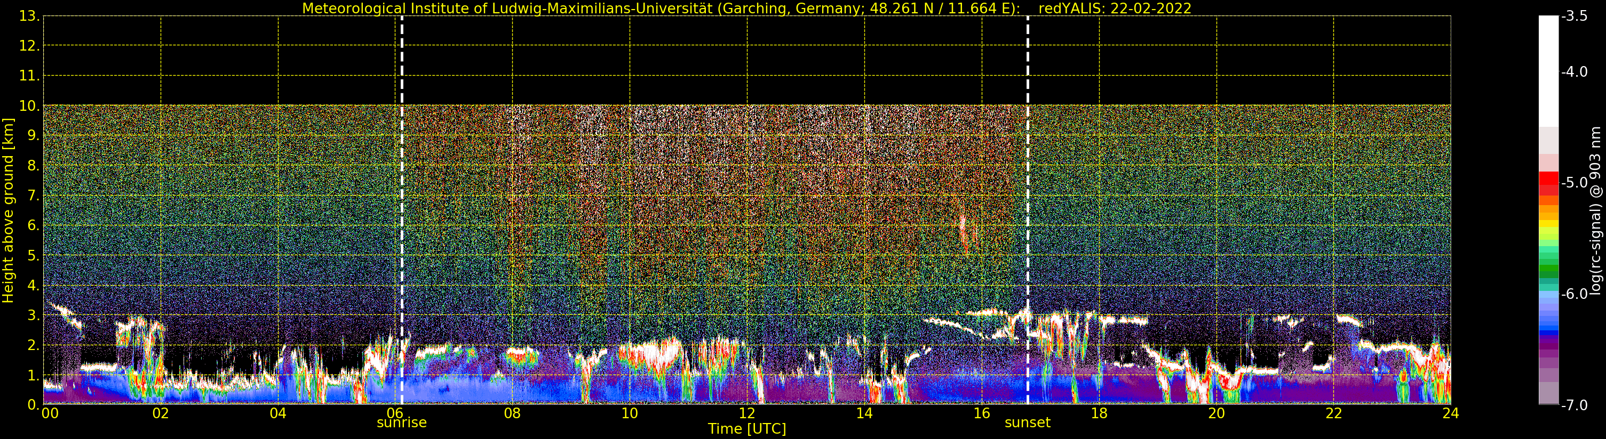Click the height tick label '5.'

coord(34,256)
